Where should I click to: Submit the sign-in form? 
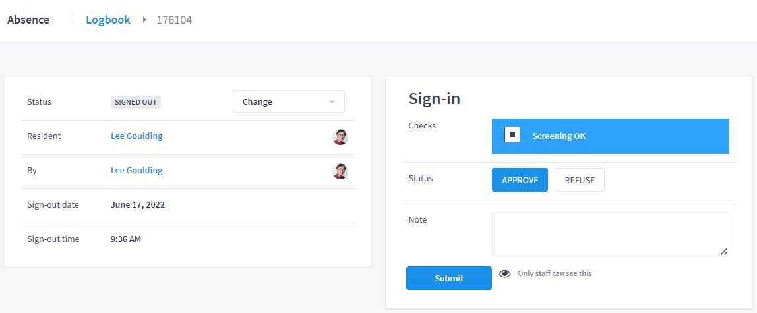pos(449,278)
